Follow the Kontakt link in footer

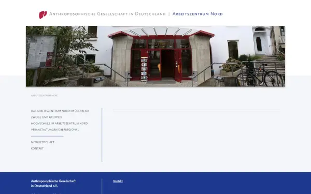pyautogui.click(x=118, y=181)
